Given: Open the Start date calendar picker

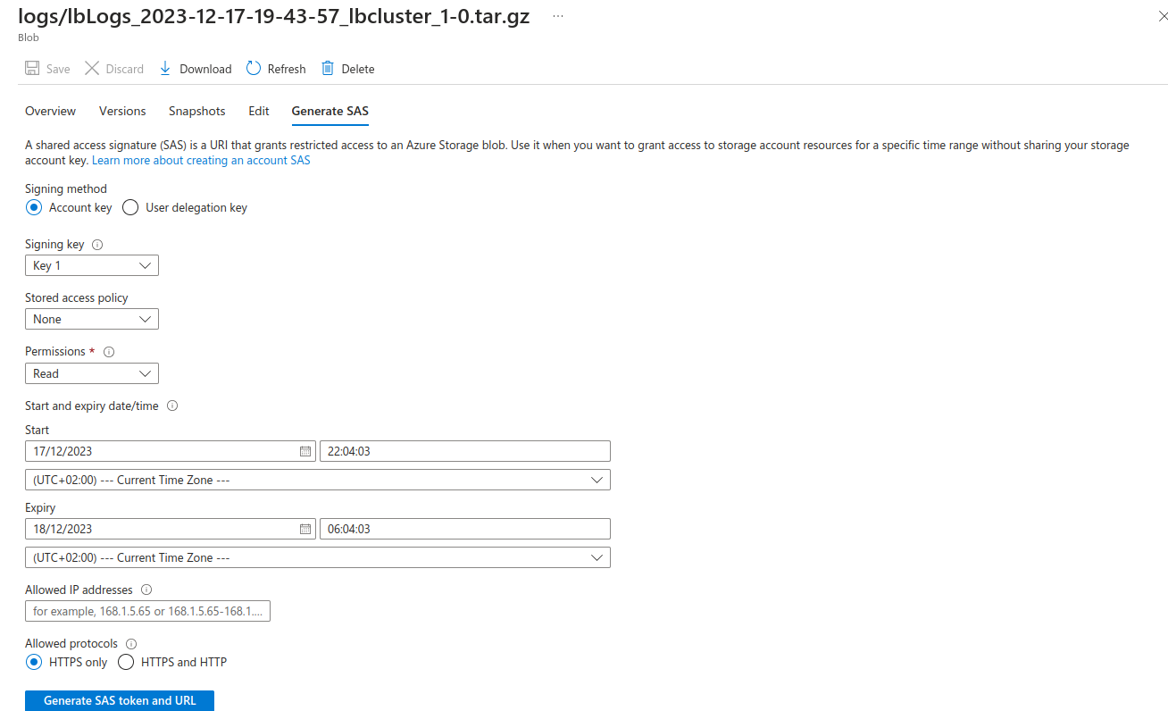Looking at the screenshot, I should point(305,451).
